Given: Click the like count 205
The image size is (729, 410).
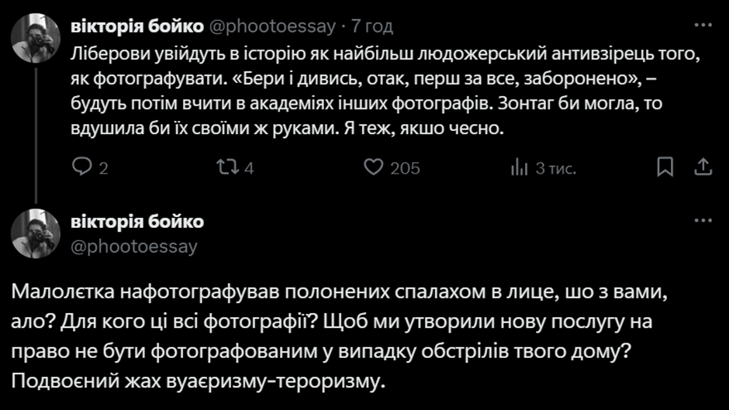Looking at the screenshot, I should (405, 168).
